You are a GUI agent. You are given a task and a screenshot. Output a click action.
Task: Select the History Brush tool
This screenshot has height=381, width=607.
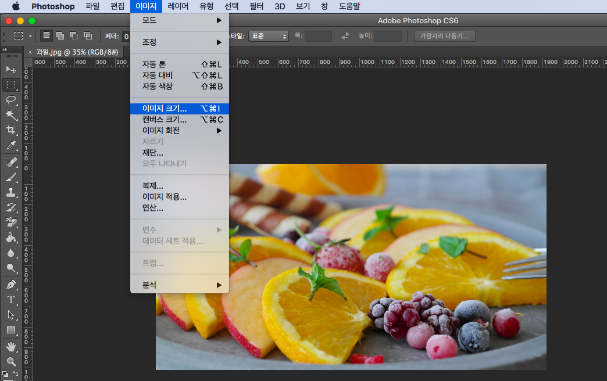11,207
